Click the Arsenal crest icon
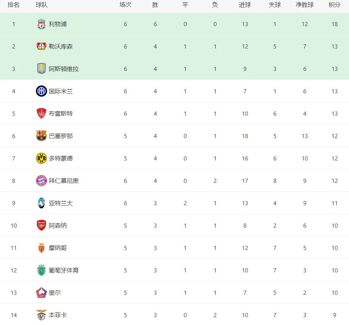 (41, 225)
